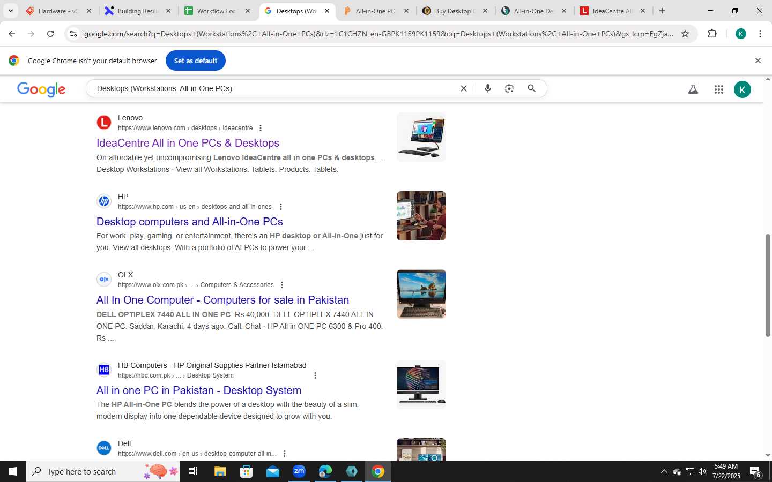Viewport: 772px width, 482px height.
Task: Open volume control in system tray
Action: tap(702, 471)
